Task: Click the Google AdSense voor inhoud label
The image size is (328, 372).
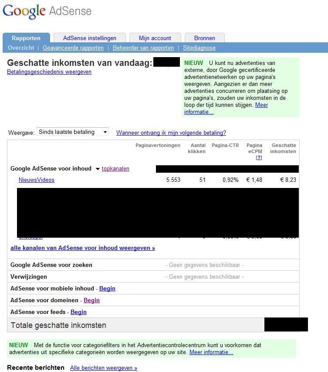Action: coord(51,169)
